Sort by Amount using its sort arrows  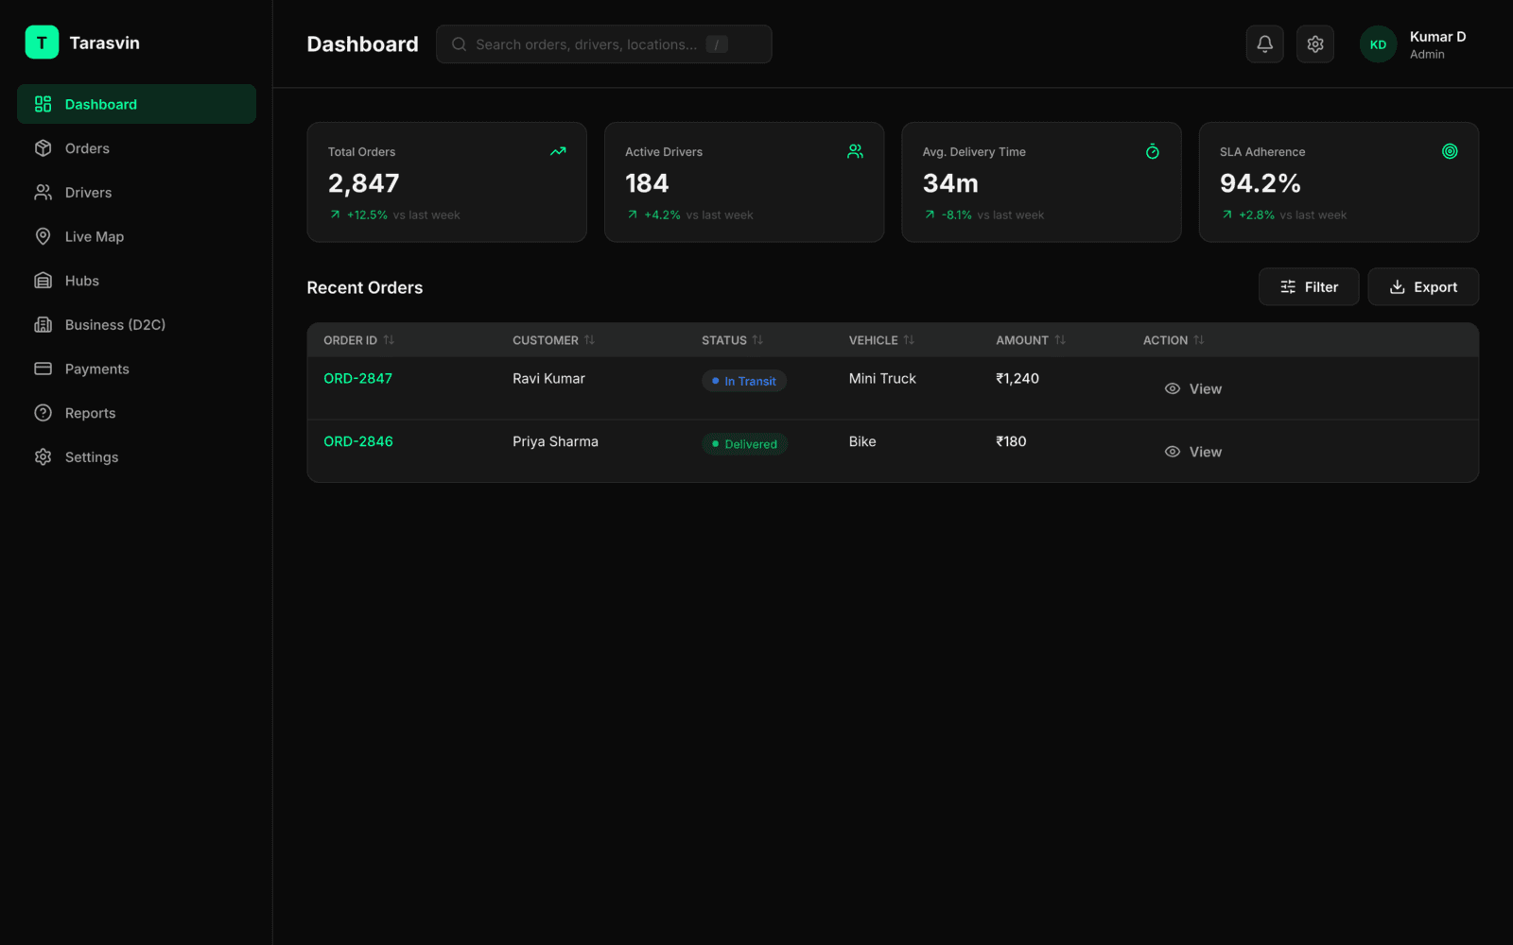1060,340
